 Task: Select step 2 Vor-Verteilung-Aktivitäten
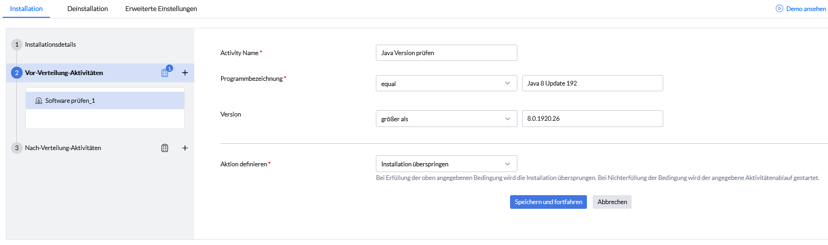point(64,73)
